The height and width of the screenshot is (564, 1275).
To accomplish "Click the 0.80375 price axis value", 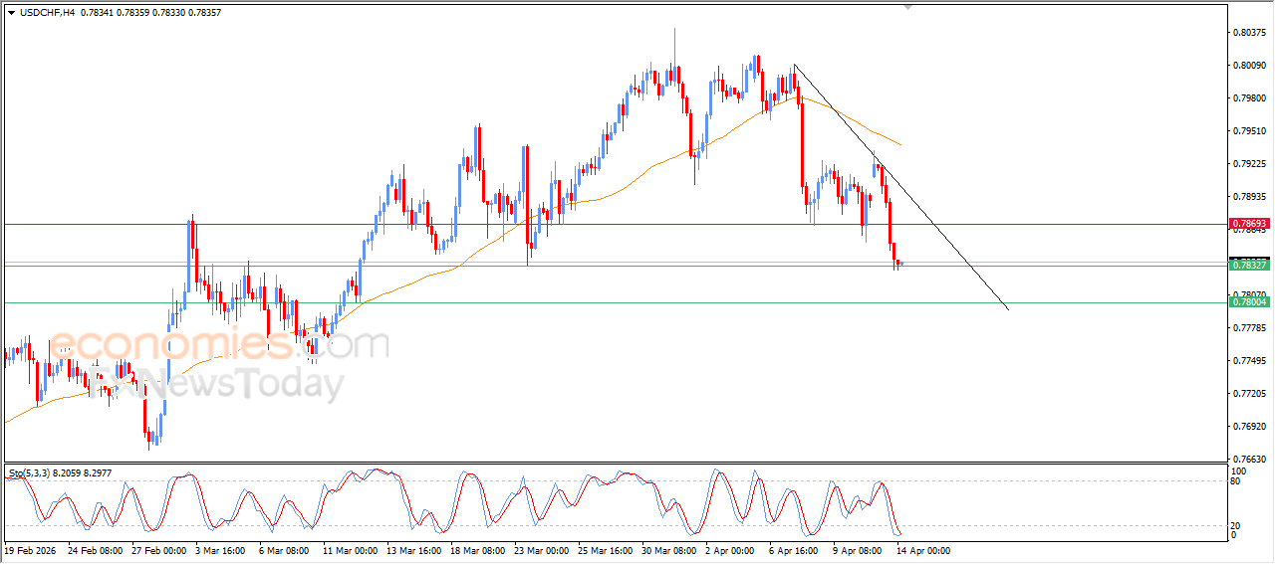I will [x=1250, y=33].
